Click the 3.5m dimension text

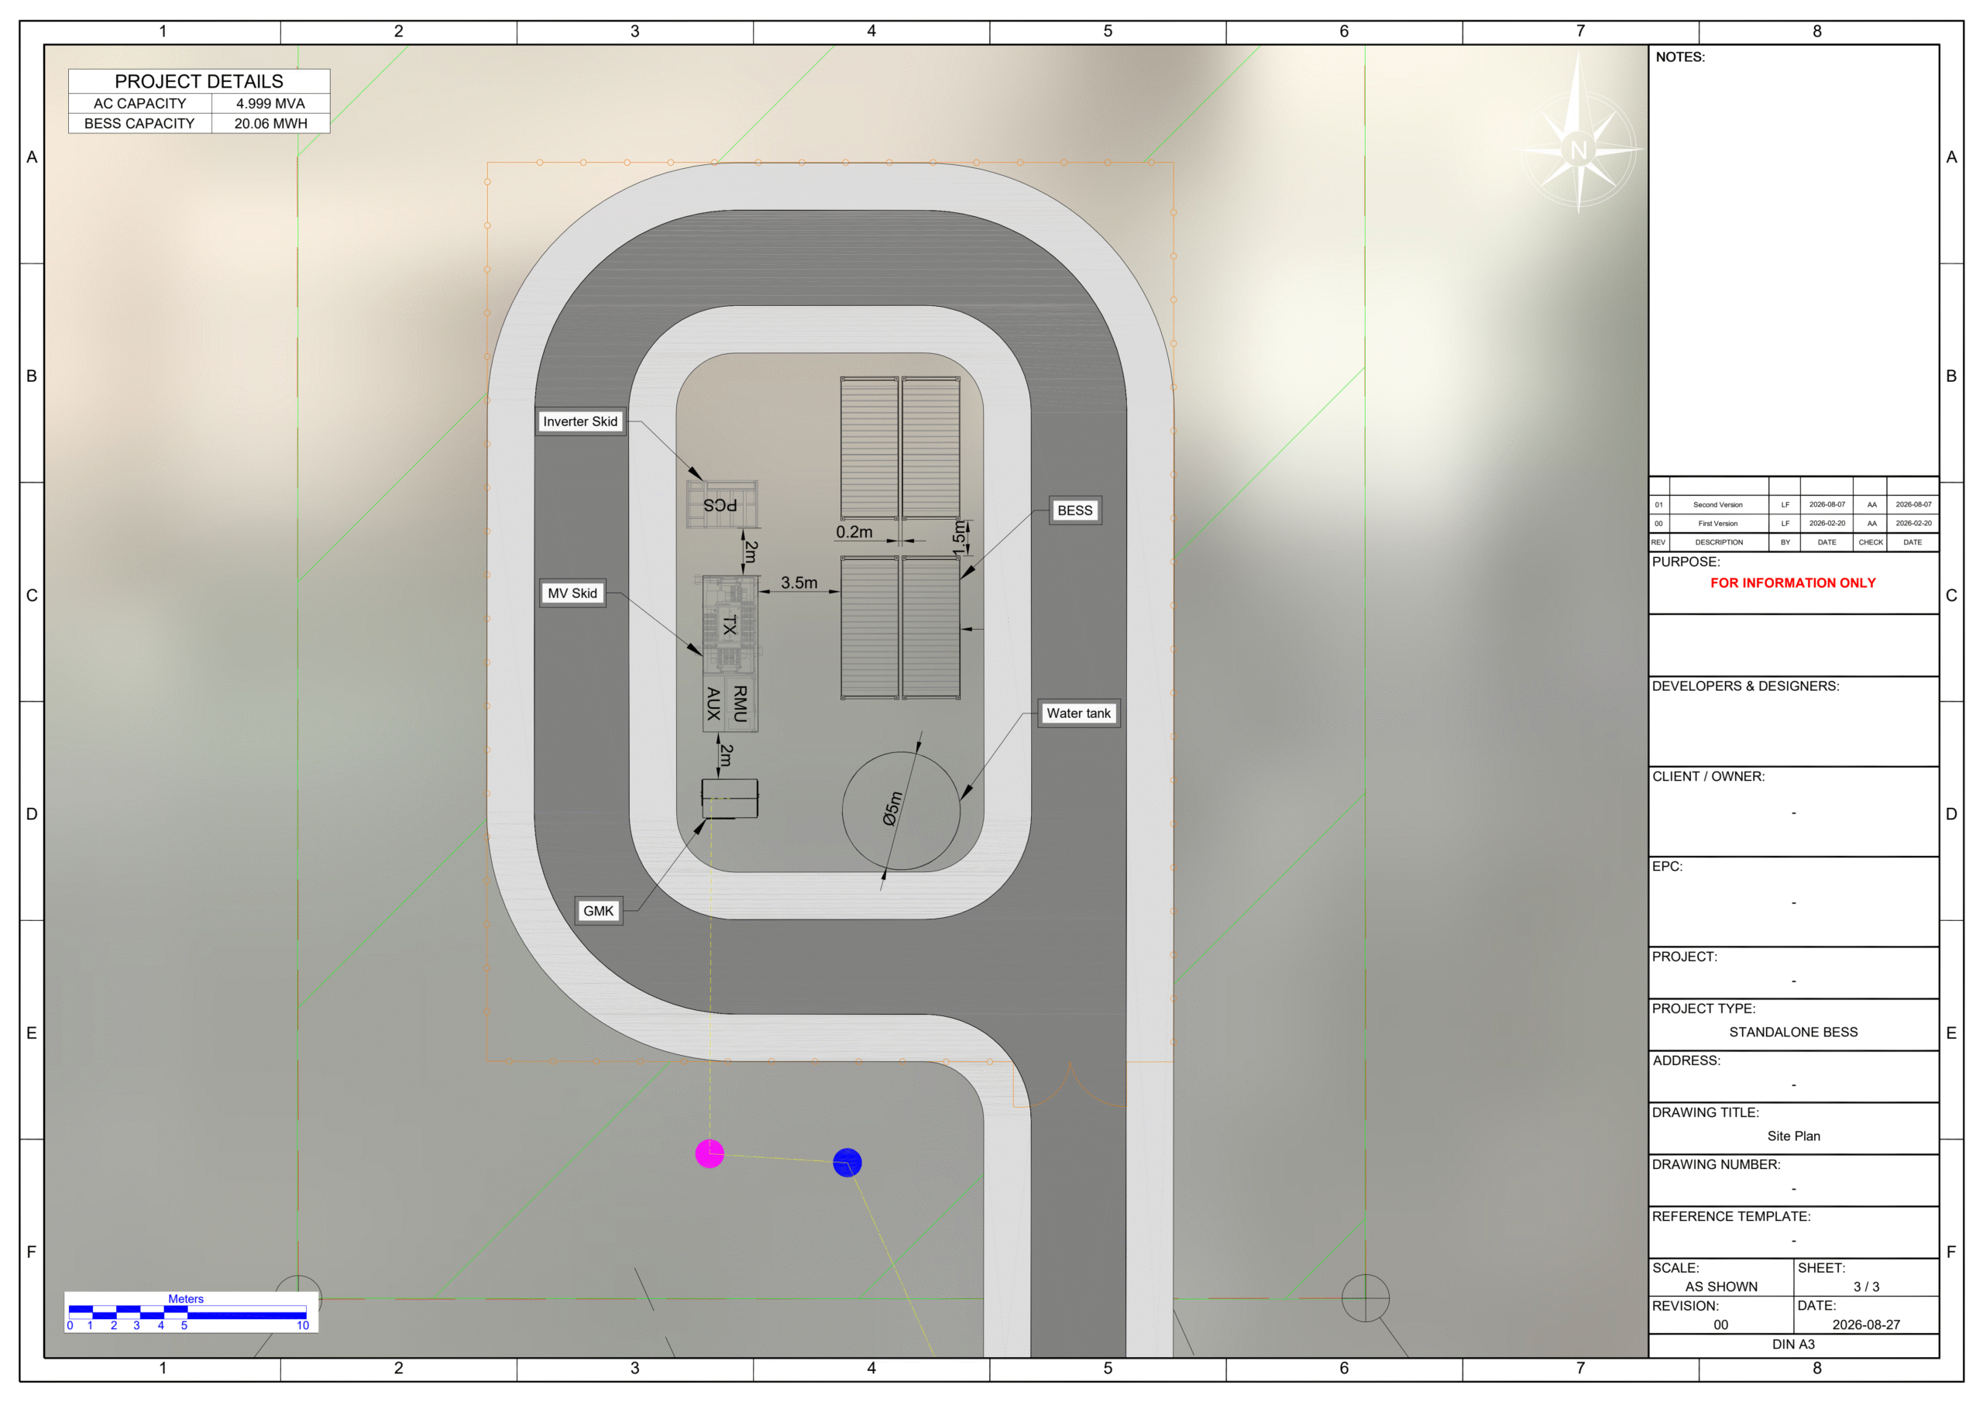799,583
